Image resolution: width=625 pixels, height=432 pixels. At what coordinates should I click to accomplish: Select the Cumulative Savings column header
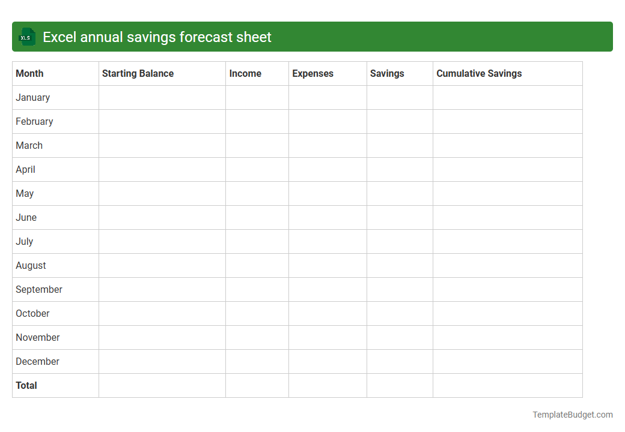click(x=479, y=73)
